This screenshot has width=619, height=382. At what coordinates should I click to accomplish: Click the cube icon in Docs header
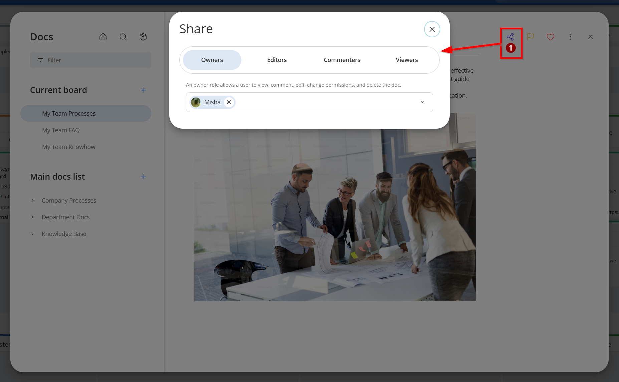coord(143,37)
